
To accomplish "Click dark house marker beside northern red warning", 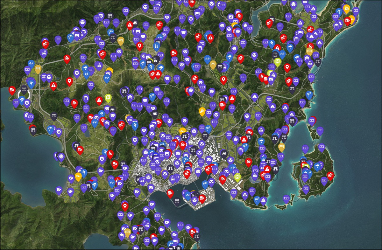I will [135, 24].
